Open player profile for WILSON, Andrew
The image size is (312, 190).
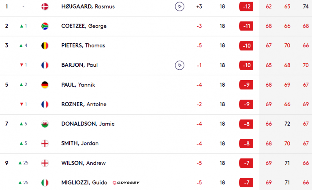(83, 163)
